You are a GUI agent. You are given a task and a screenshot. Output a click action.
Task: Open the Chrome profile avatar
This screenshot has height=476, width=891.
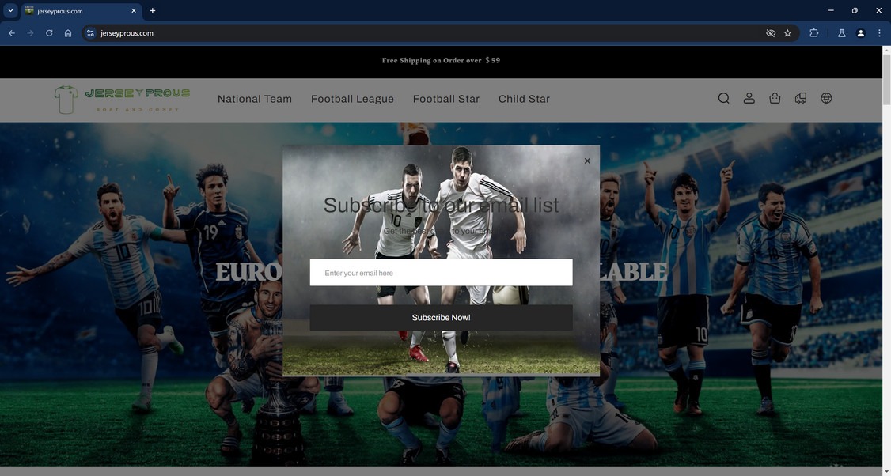coord(860,33)
